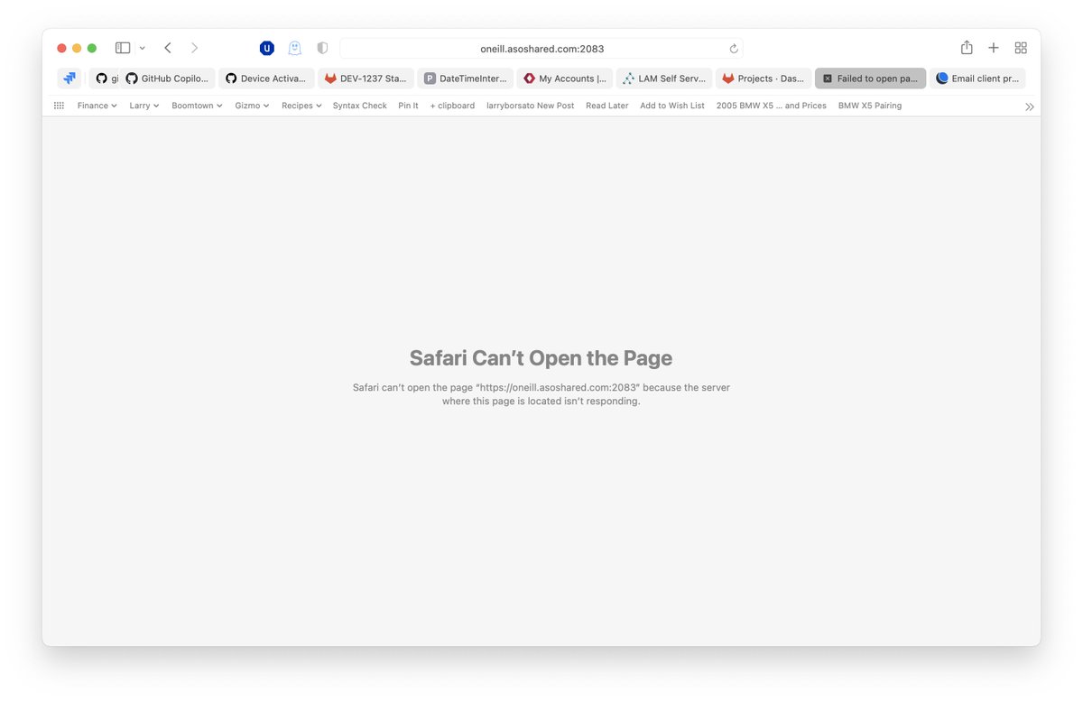This screenshot has width=1083, height=702.
Task: Expand the Gizmo bookmarks folder
Action: coord(252,106)
